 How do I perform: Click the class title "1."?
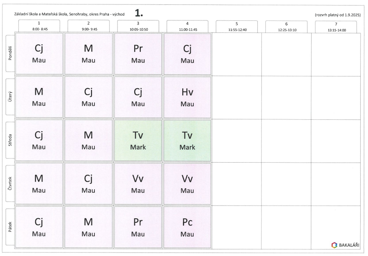pos(139,13)
